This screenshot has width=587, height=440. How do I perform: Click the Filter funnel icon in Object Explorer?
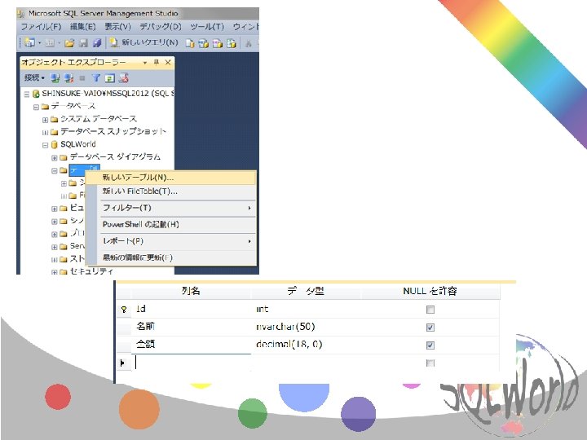point(96,78)
